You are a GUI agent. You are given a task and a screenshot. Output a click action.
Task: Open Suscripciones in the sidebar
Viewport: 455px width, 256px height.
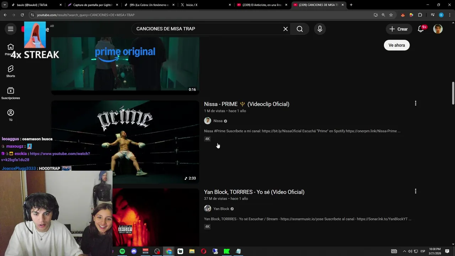click(11, 93)
